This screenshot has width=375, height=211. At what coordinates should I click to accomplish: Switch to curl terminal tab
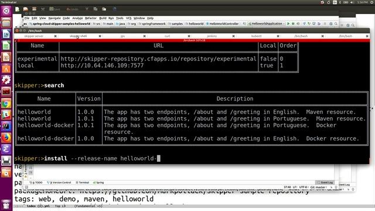pos(167,36)
